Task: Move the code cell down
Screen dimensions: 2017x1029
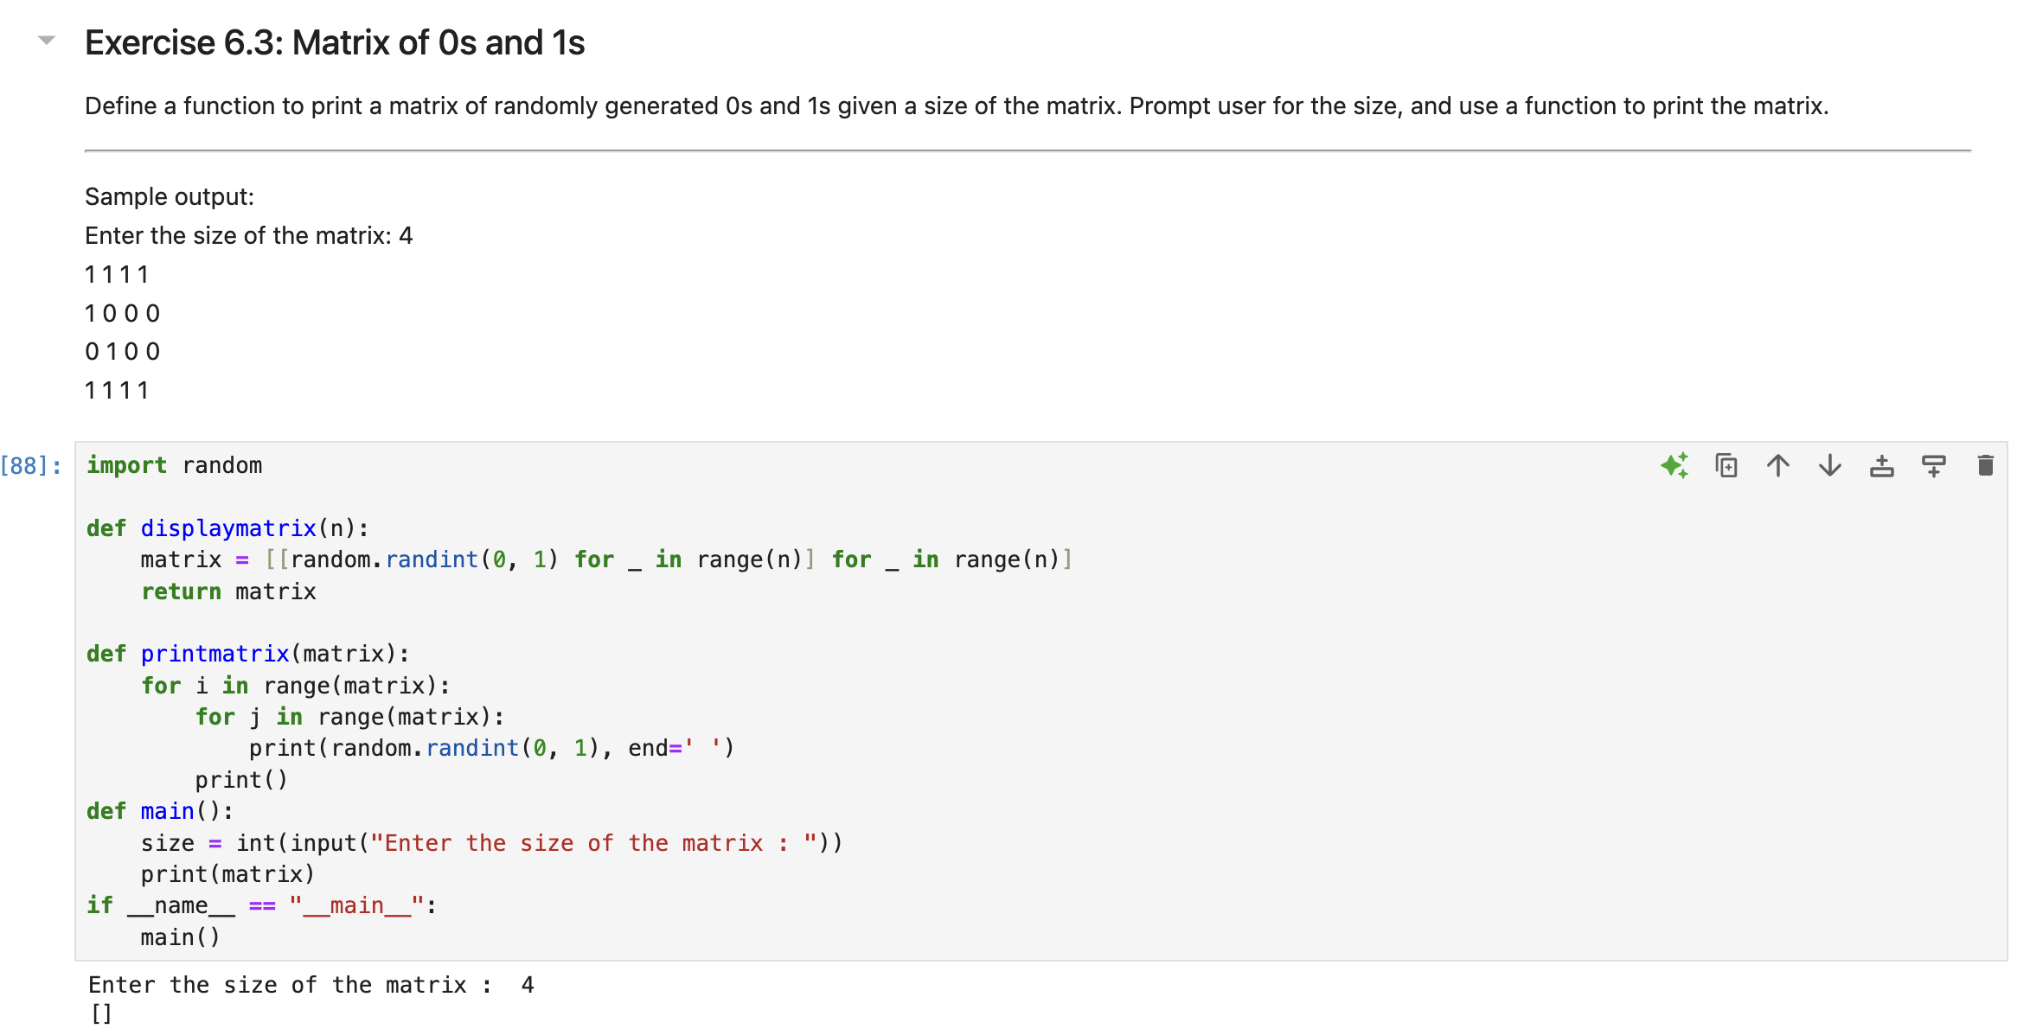Action: [1829, 465]
